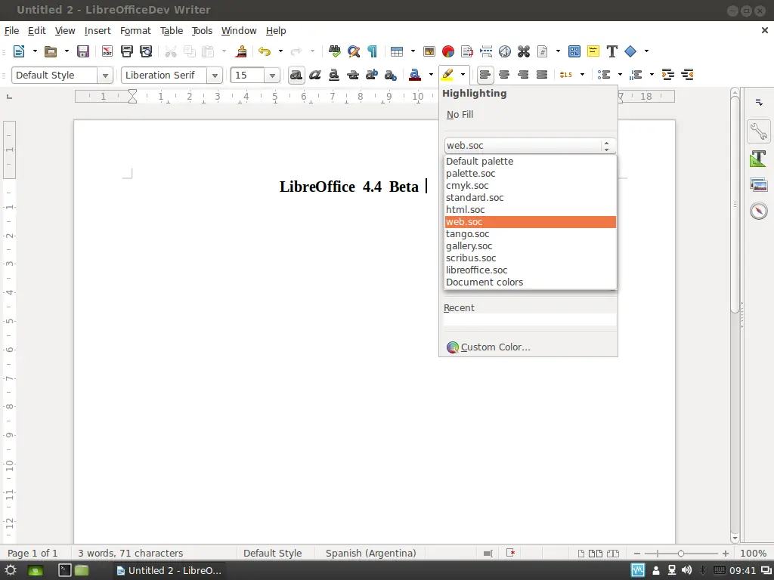774x580 pixels.
Task: Click the New document icon
Action: pos(19,51)
